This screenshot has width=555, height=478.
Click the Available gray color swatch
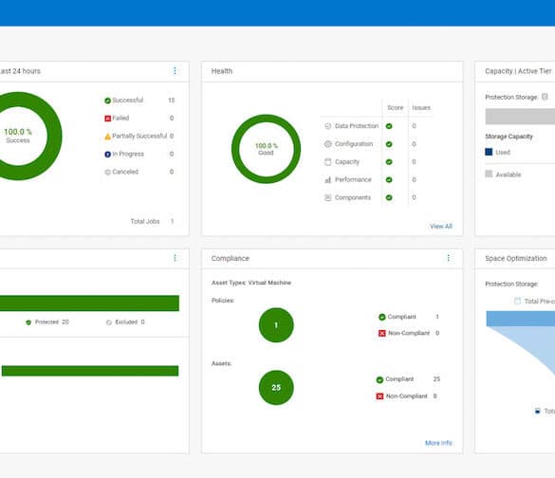[x=489, y=174]
